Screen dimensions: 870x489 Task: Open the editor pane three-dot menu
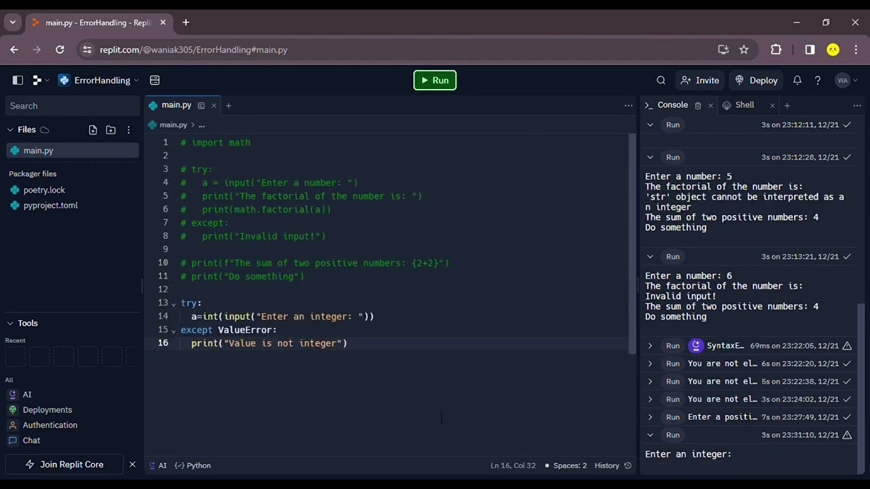[x=629, y=105]
